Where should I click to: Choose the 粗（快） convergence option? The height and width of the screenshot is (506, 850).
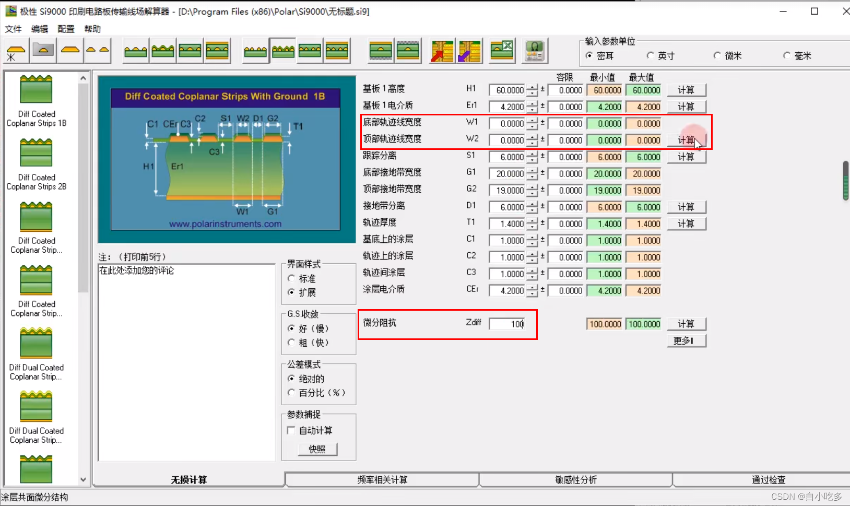tap(291, 343)
